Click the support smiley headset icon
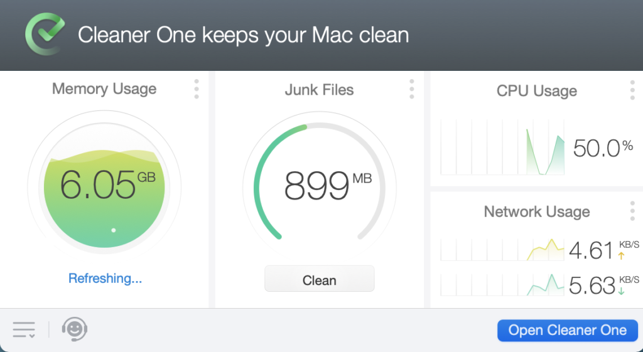Image resolution: width=643 pixels, height=352 pixels. coord(74,329)
